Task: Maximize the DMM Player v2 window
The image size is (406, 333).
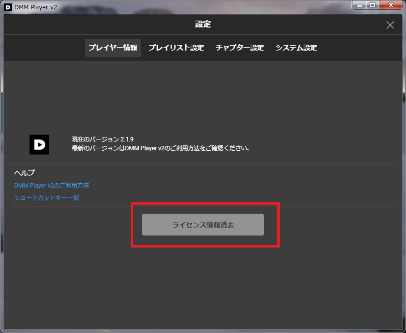Action: 374,5
